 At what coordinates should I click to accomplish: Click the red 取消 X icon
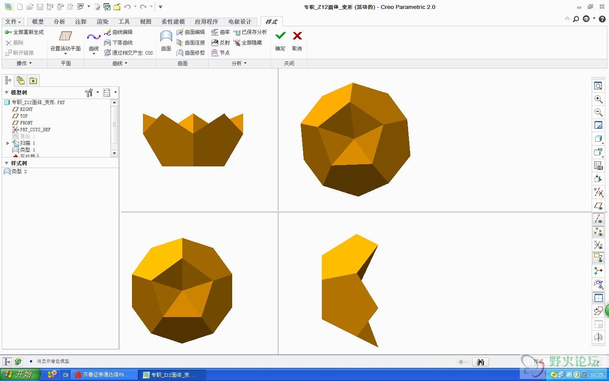point(297,36)
